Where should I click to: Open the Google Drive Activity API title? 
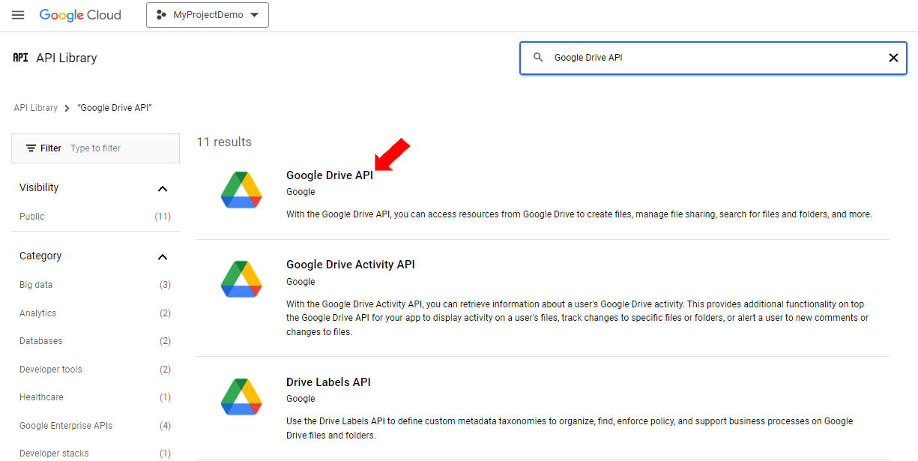pos(350,265)
